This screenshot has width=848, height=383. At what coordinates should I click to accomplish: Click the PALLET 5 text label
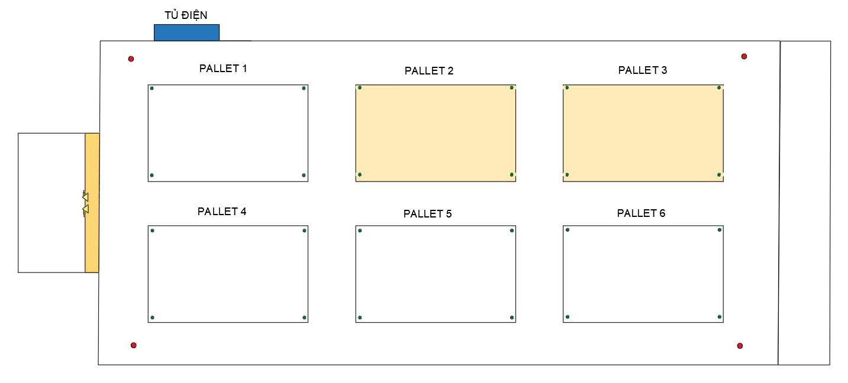pos(427,213)
